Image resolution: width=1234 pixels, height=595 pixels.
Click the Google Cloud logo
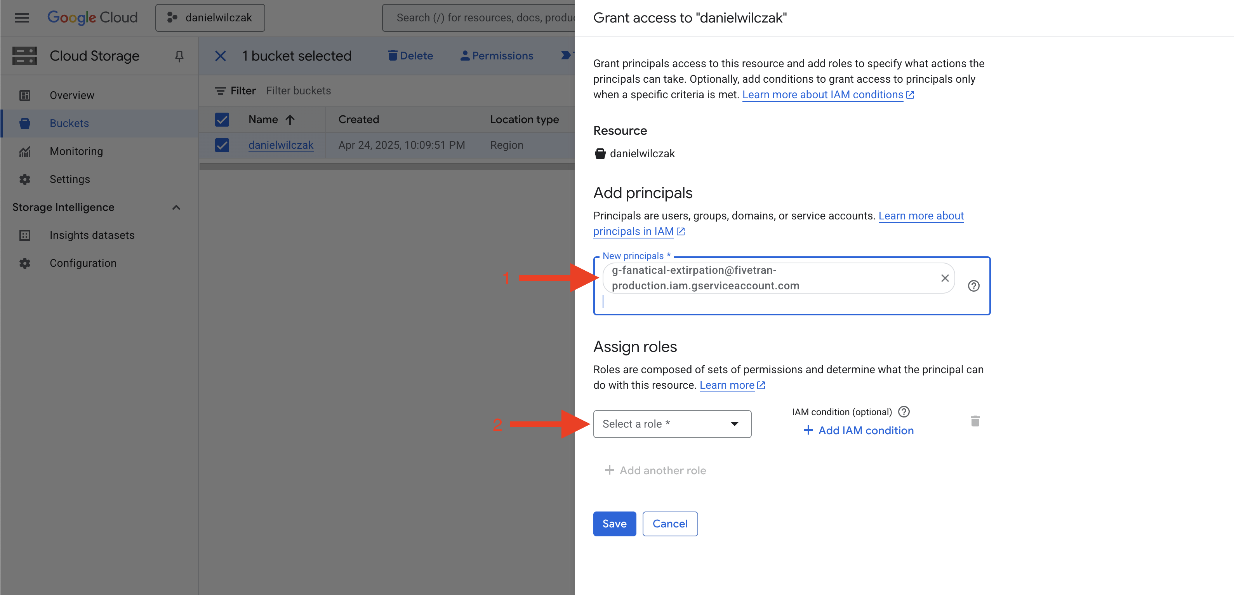pos(92,18)
